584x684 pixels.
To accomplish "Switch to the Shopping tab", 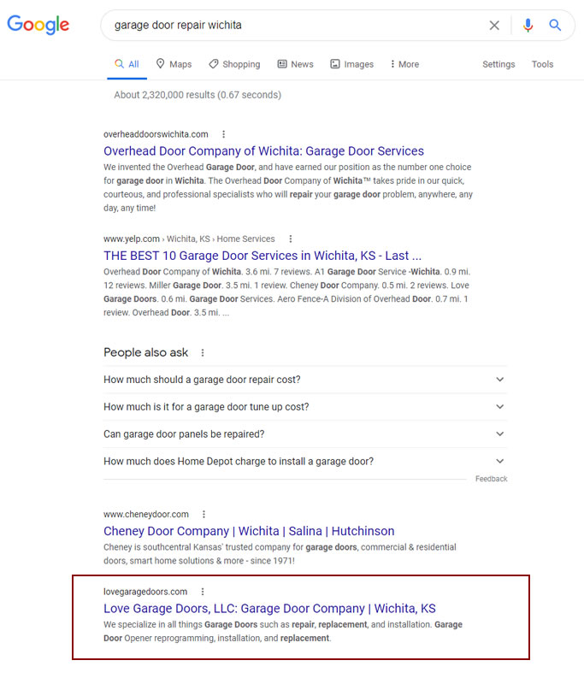I will click(234, 64).
